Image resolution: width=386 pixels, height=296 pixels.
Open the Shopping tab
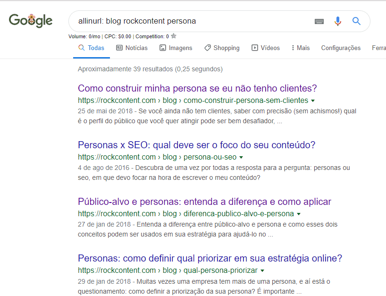coord(222,48)
